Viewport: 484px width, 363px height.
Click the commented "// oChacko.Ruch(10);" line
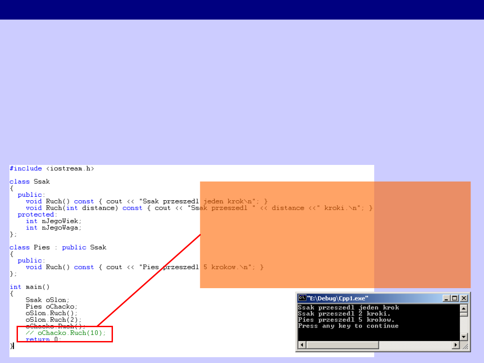[66, 333]
